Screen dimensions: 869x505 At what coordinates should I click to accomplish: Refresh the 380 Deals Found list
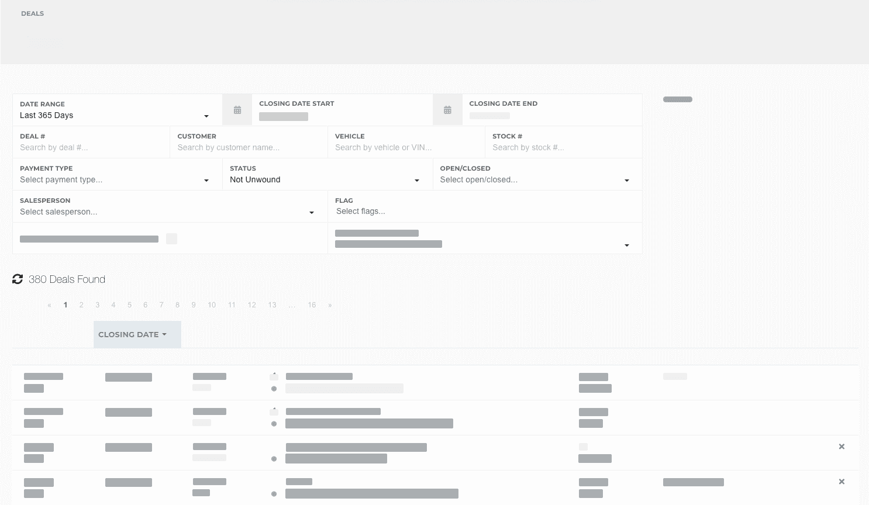[x=18, y=279]
